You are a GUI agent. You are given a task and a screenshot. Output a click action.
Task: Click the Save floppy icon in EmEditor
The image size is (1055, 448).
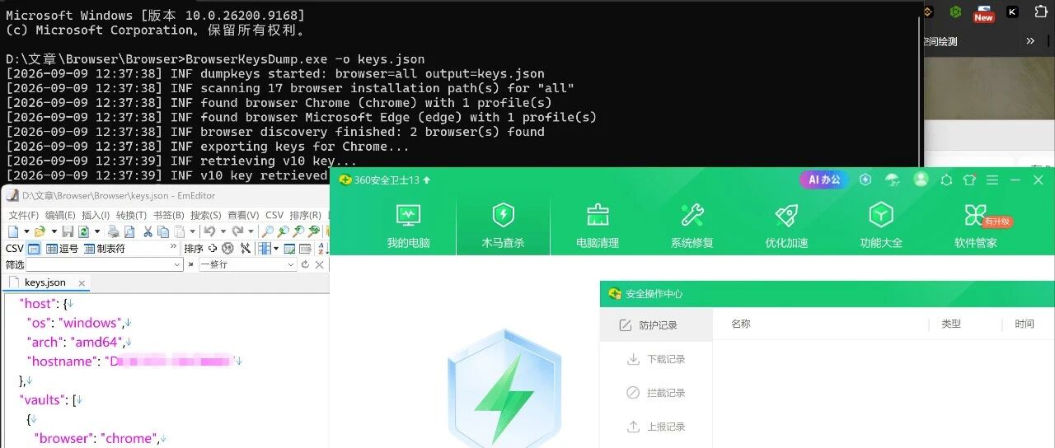68,231
